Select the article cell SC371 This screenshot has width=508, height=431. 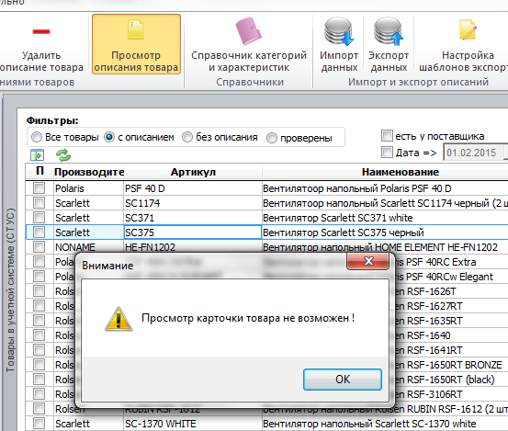click(192, 218)
